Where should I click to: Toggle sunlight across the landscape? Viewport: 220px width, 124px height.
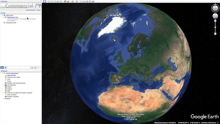(x=68, y=1)
